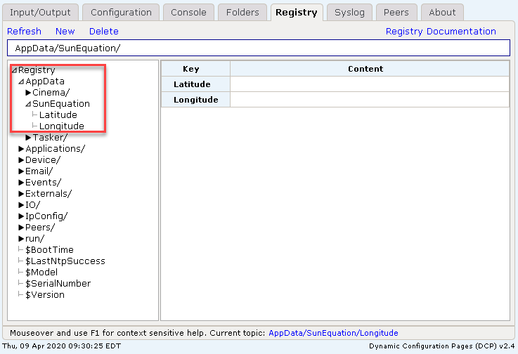The image size is (518, 354).
Task: Select the run/ tree label
Action: tap(34, 238)
